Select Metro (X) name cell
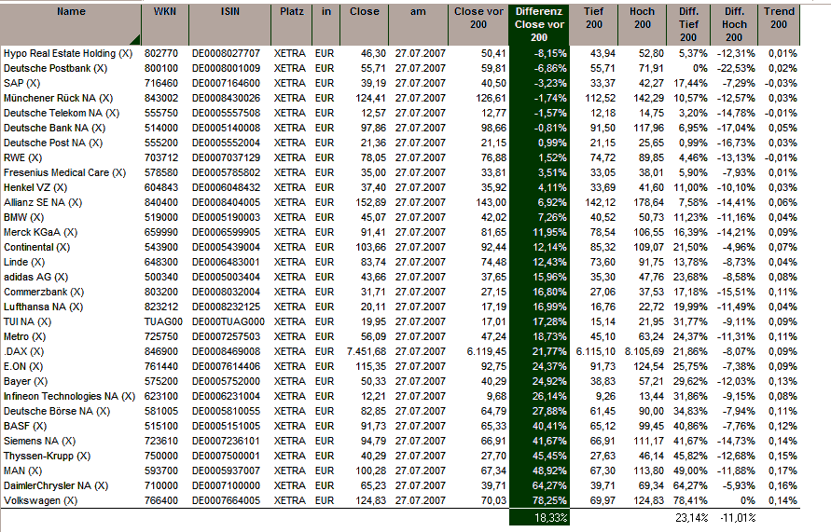The height and width of the screenshot is (532, 831). coord(25,336)
